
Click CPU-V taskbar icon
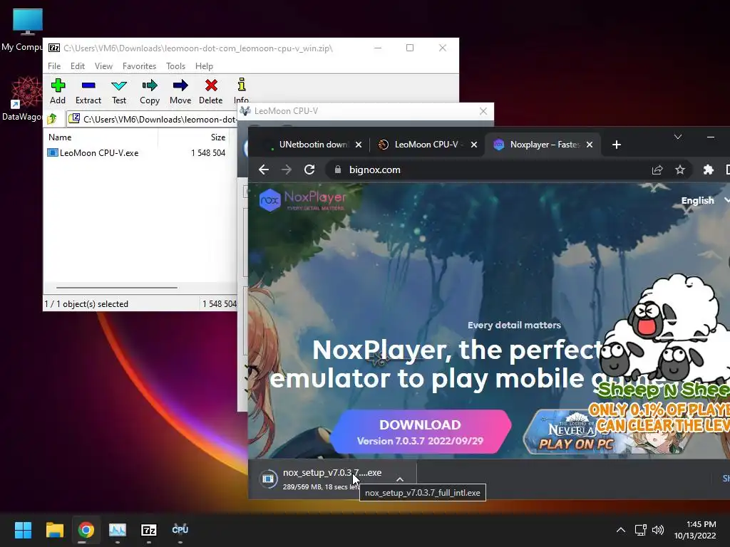pyautogui.click(x=180, y=530)
